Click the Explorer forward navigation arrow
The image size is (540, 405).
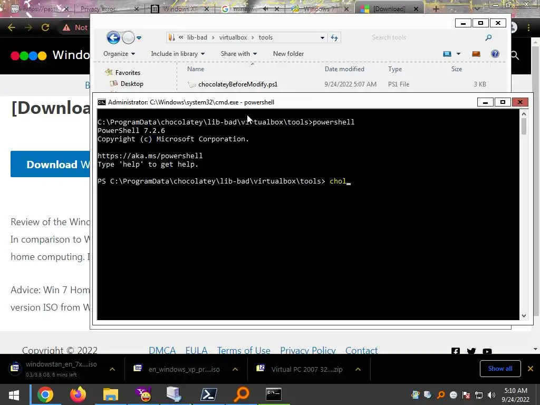point(128,37)
